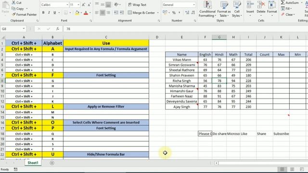Click the orientation angle text icon
The width and height of the screenshot is (308, 173).
tap(116, 4)
